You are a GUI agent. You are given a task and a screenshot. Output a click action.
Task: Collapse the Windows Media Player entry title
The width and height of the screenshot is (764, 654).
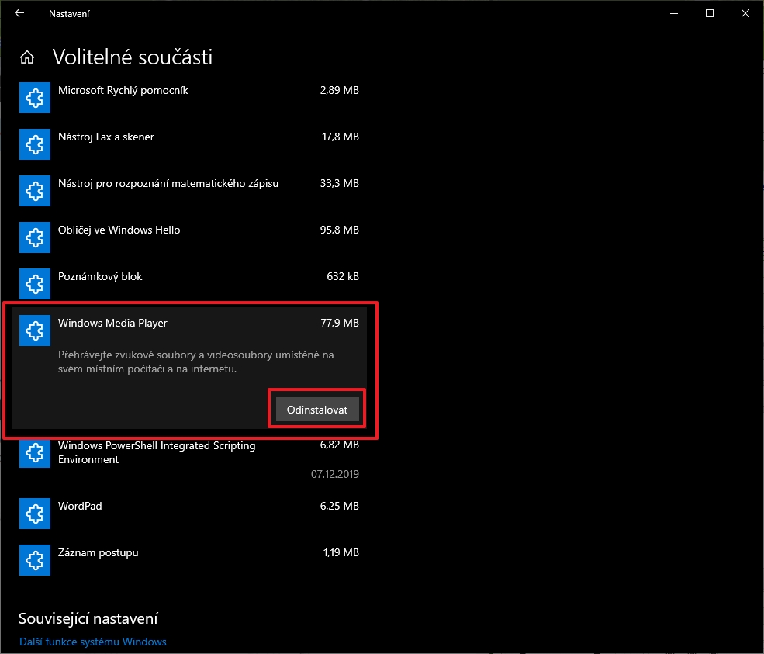tap(112, 323)
